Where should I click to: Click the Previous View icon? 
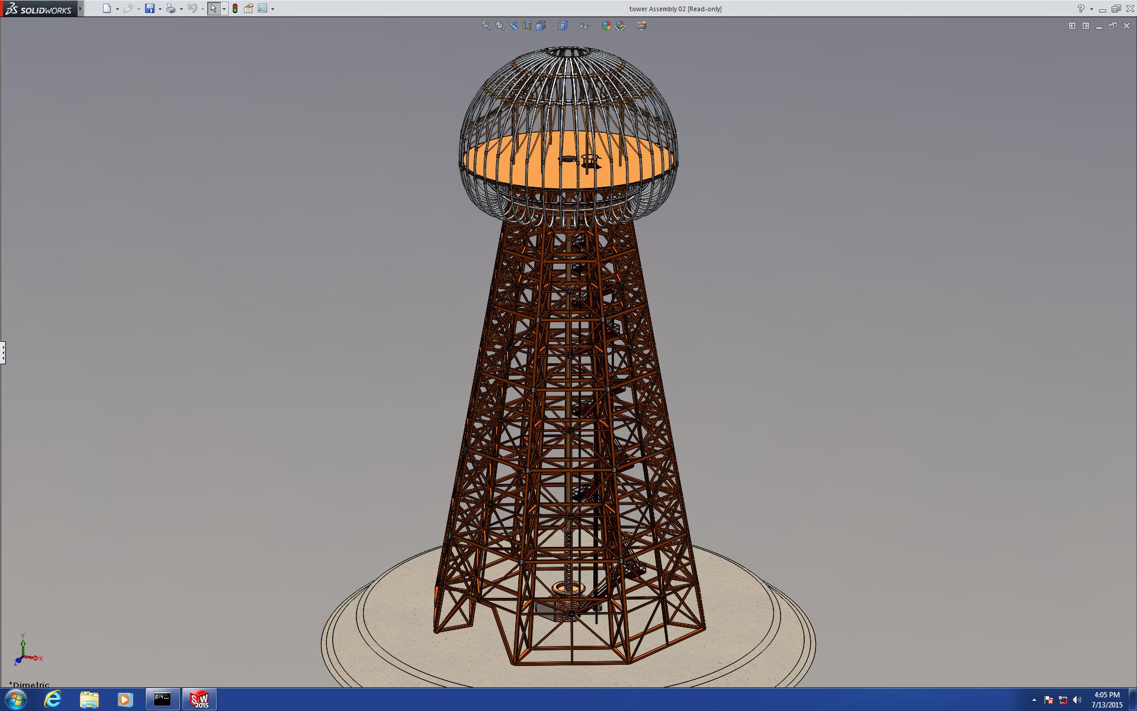coord(513,25)
